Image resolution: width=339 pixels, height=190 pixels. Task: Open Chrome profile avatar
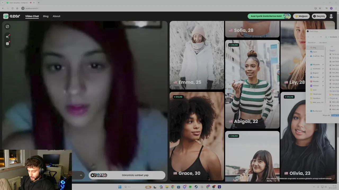(x=331, y=8)
